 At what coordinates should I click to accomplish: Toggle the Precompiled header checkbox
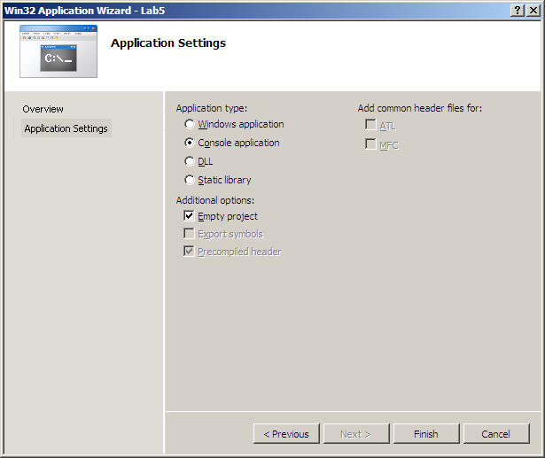(x=189, y=252)
